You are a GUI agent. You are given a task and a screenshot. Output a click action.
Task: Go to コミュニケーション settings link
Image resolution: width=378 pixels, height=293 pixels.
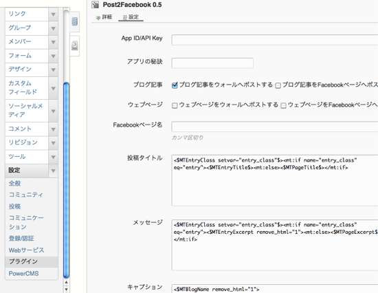pyautogui.click(x=26, y=222)
